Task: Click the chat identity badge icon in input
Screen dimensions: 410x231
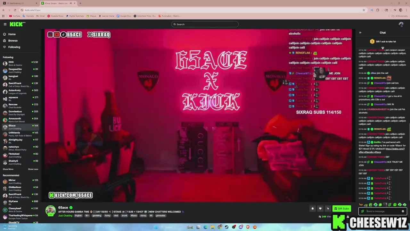Action: (x=363, y=211)
